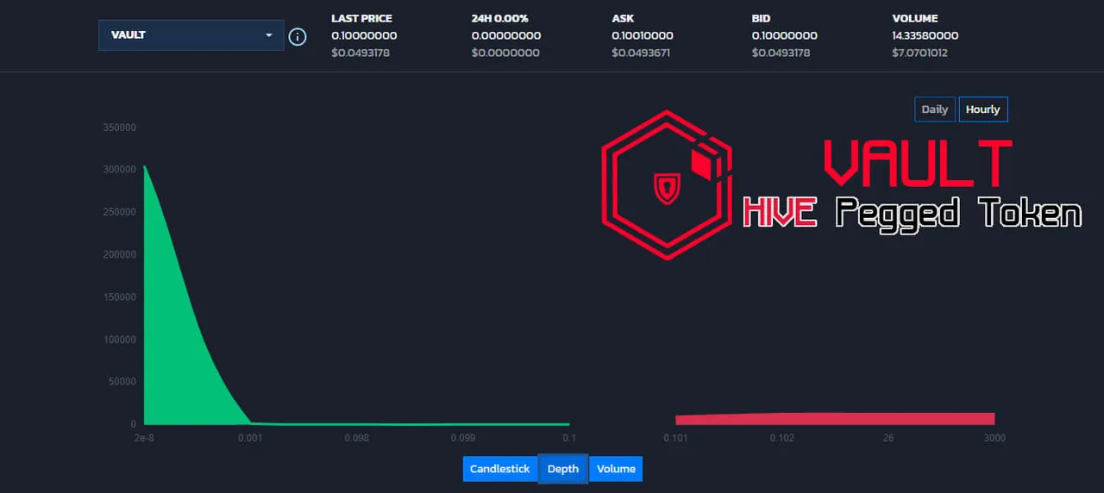Screen dimensions: 1104x493
Task: Select the Depth chart tab
Action: [x=563, y=469]
